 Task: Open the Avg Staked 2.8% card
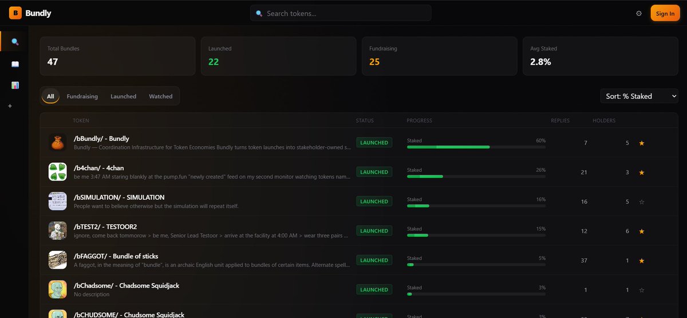(x=601, y=56)
